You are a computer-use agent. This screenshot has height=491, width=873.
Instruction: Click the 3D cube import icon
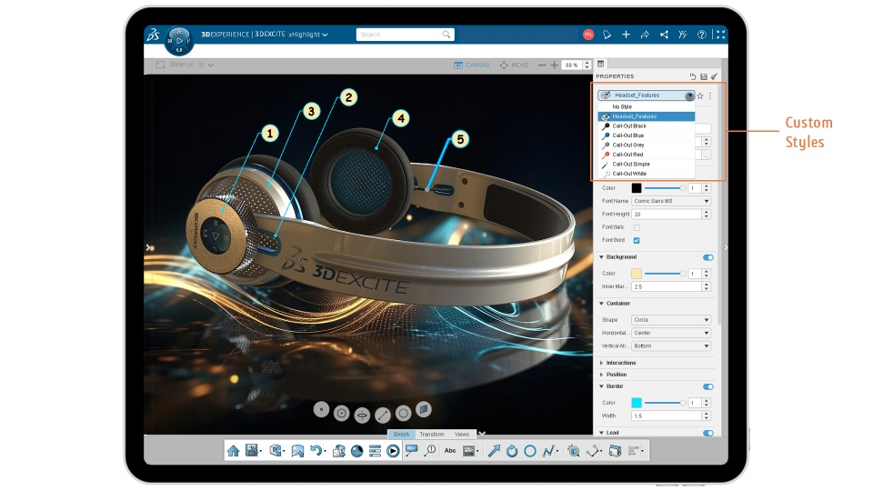276,451
